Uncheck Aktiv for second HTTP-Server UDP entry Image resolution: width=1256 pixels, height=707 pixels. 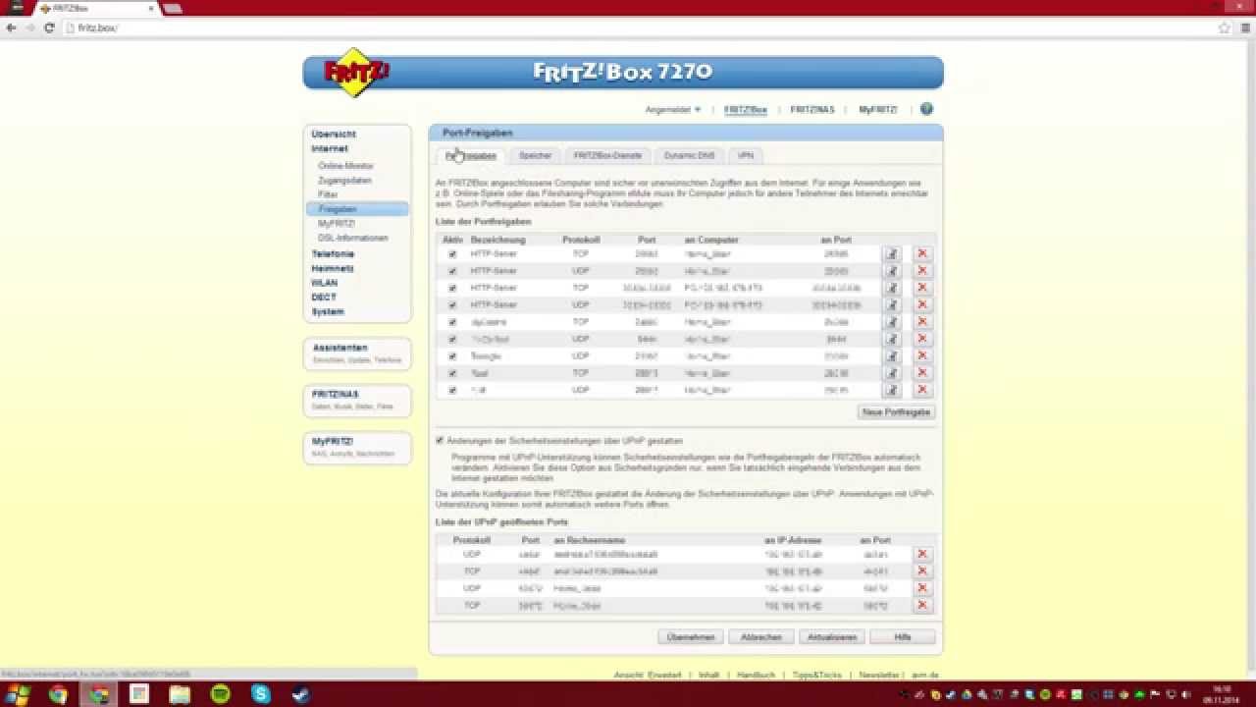point(452,304)
